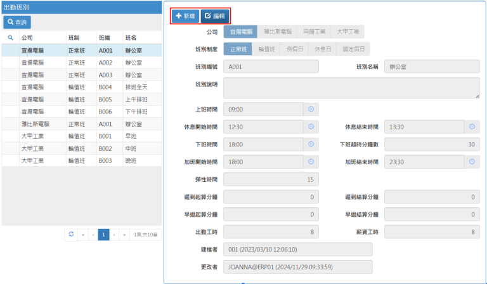Image resolution: width=487 pixels, height=284 pixels.
Task: Click the 班別說明 text area
Action: (x=351, y=88)
